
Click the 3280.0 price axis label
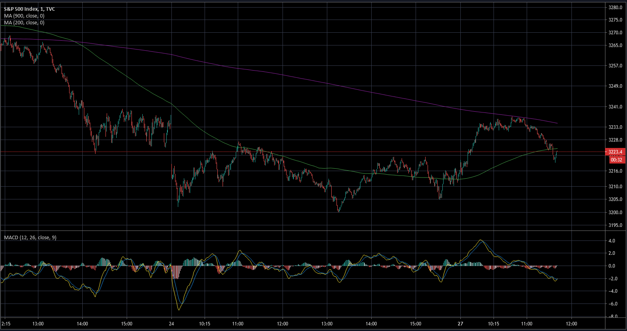pos(615,7)
